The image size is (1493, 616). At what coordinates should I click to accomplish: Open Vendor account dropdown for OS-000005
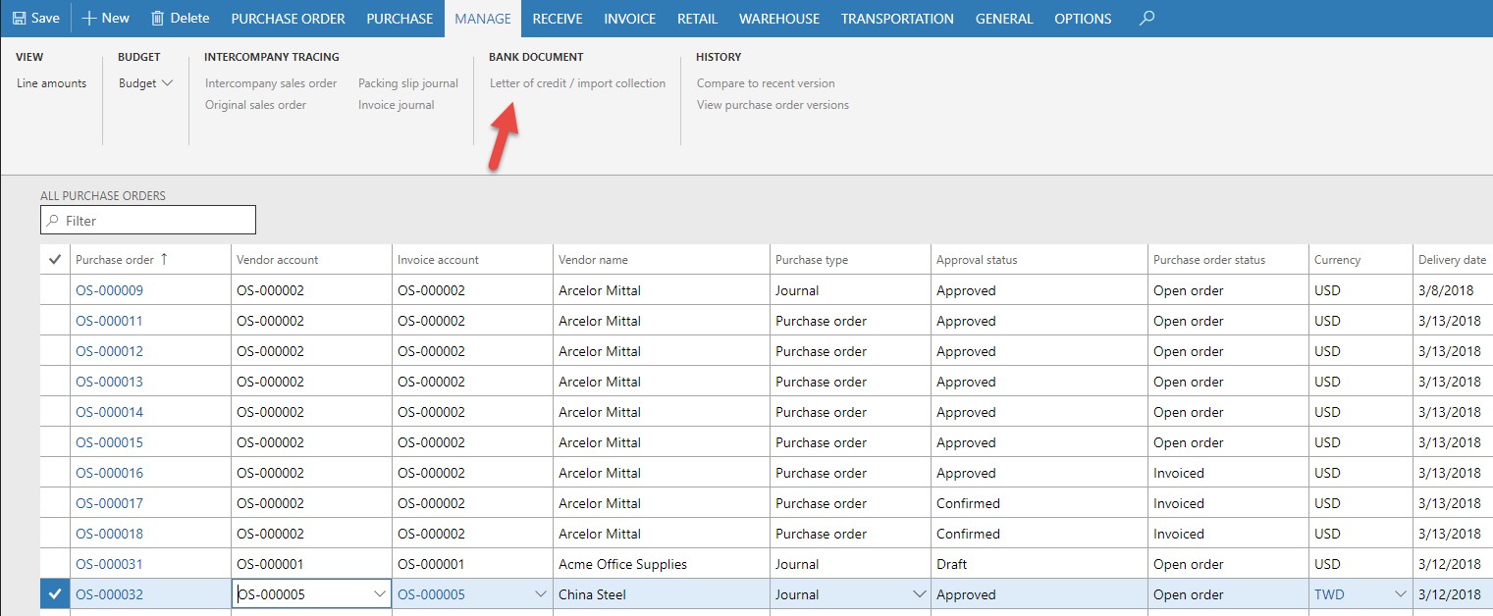tap(380, 594)
